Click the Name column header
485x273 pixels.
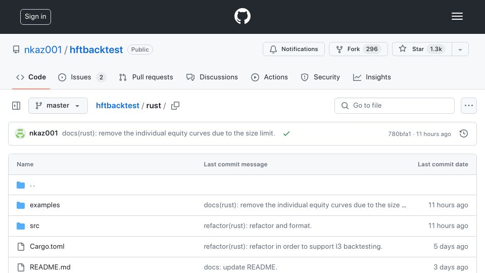(25, 164)
